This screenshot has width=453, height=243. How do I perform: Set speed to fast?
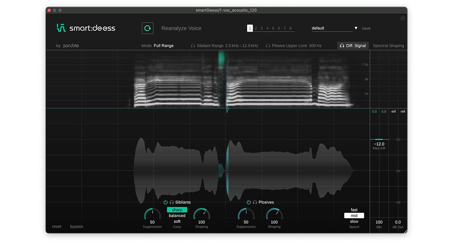354,210
